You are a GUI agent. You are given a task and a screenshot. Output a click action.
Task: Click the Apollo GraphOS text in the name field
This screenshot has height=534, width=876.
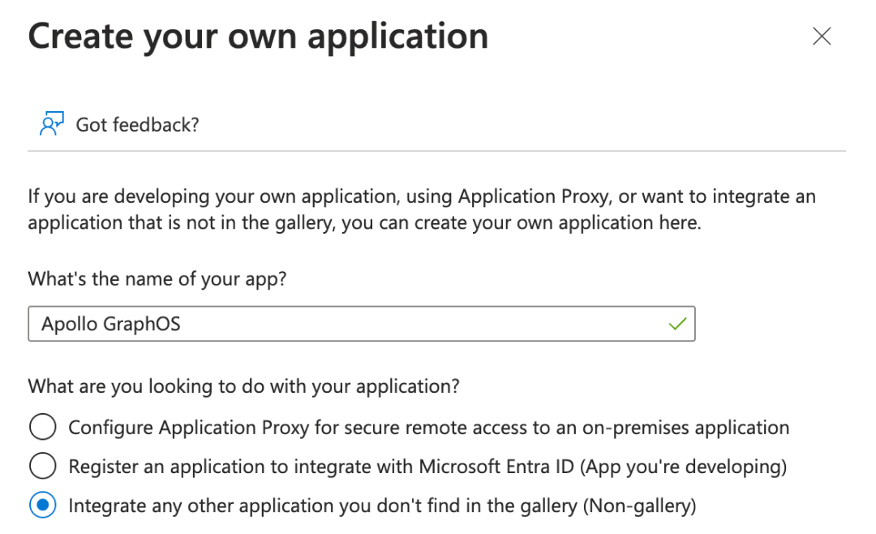click(x=111, y=325)
